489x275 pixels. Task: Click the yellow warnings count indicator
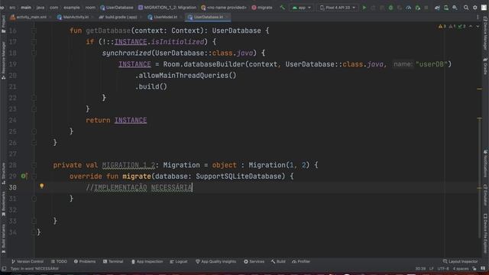pyautogui.click(x=442, y=27)
